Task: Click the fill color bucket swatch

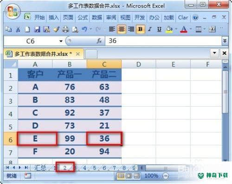Action: tap(169, 29)
